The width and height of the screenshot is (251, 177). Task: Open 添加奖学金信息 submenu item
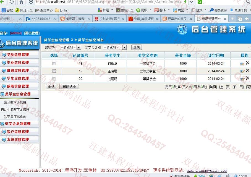[x=15, y=103]
